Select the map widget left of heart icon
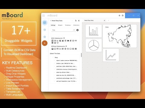Viewport: 145px width, 108px height. 55,43
